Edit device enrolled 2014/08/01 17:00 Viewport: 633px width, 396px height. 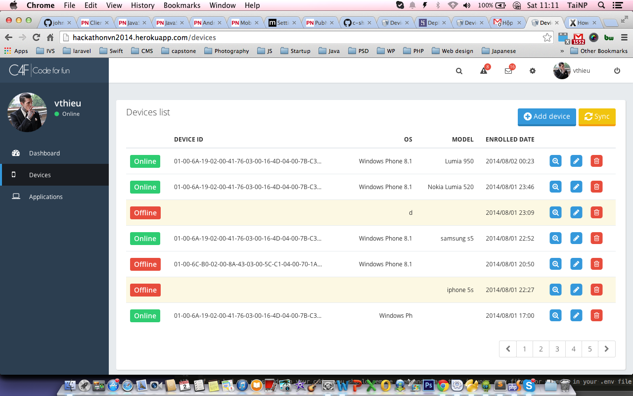coord(576,315)
